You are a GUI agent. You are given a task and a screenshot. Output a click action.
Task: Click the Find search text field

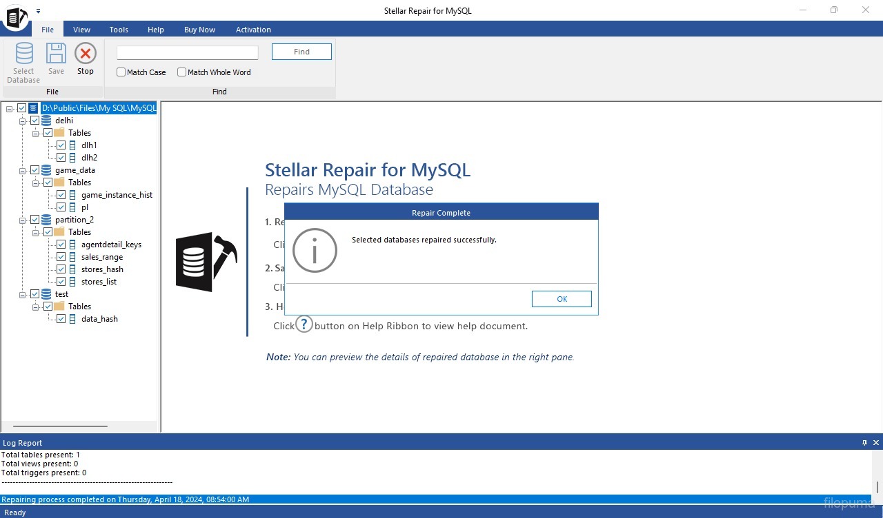click(188, 52)
